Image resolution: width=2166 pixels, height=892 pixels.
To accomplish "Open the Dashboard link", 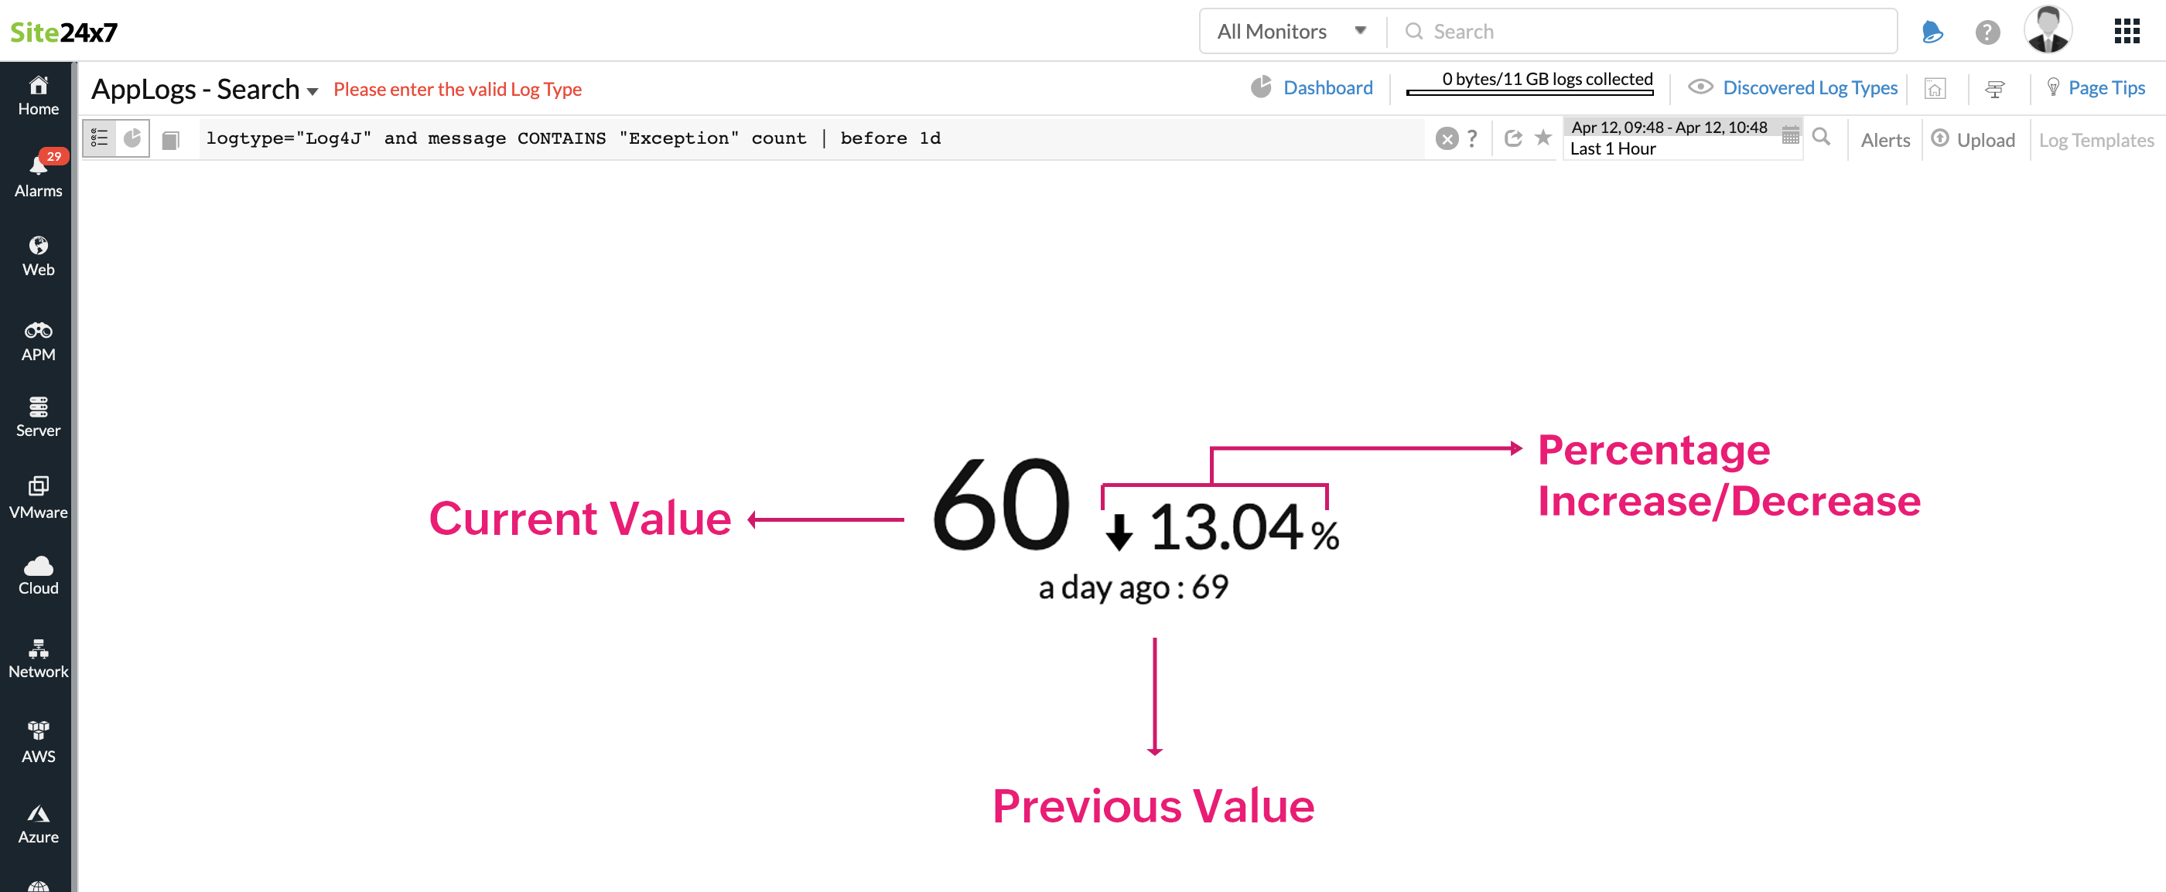I will point(1327,87).
